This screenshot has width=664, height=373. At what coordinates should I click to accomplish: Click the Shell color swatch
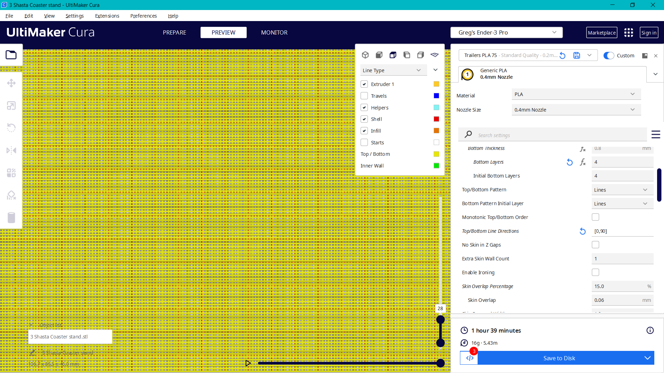point(436,119)
